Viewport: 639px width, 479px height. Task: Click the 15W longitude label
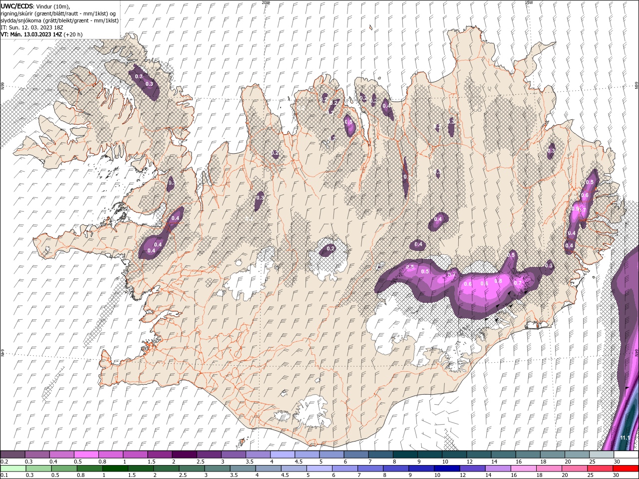point(529,2)
